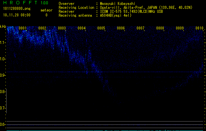Viewport: 206px width, 131px height.
Task: Click the meteor count value 0
Action: (x=47, y=15)
